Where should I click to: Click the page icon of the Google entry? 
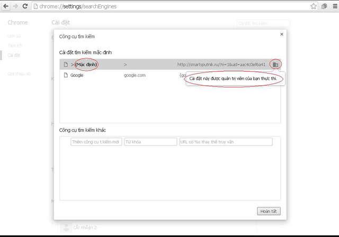coord(66,75)
